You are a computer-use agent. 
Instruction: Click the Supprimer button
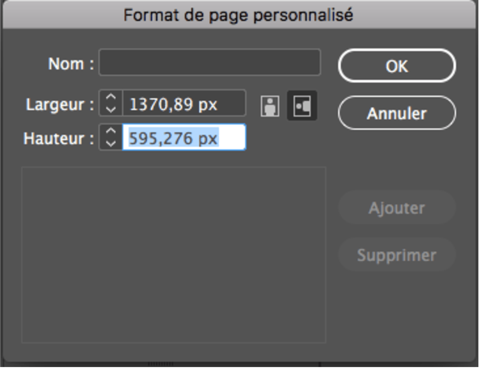pos(397,255)
